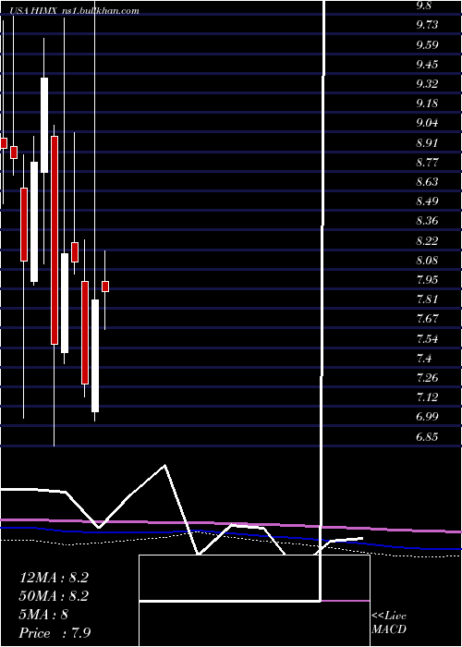The height and width of the screenshot is (647, 462).
Task: Select the last small red candlestick near 7.95
Action: [105, 287]
